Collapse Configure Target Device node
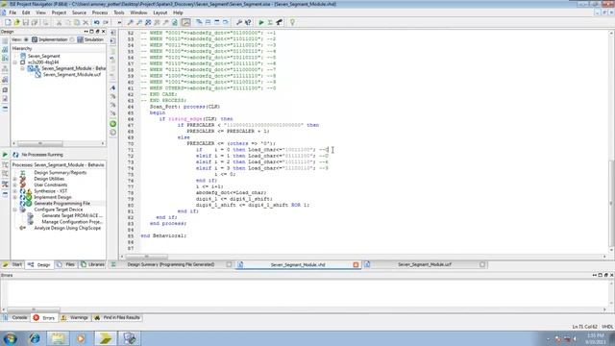This screenshot has width=615, height=346. point(15,210)
